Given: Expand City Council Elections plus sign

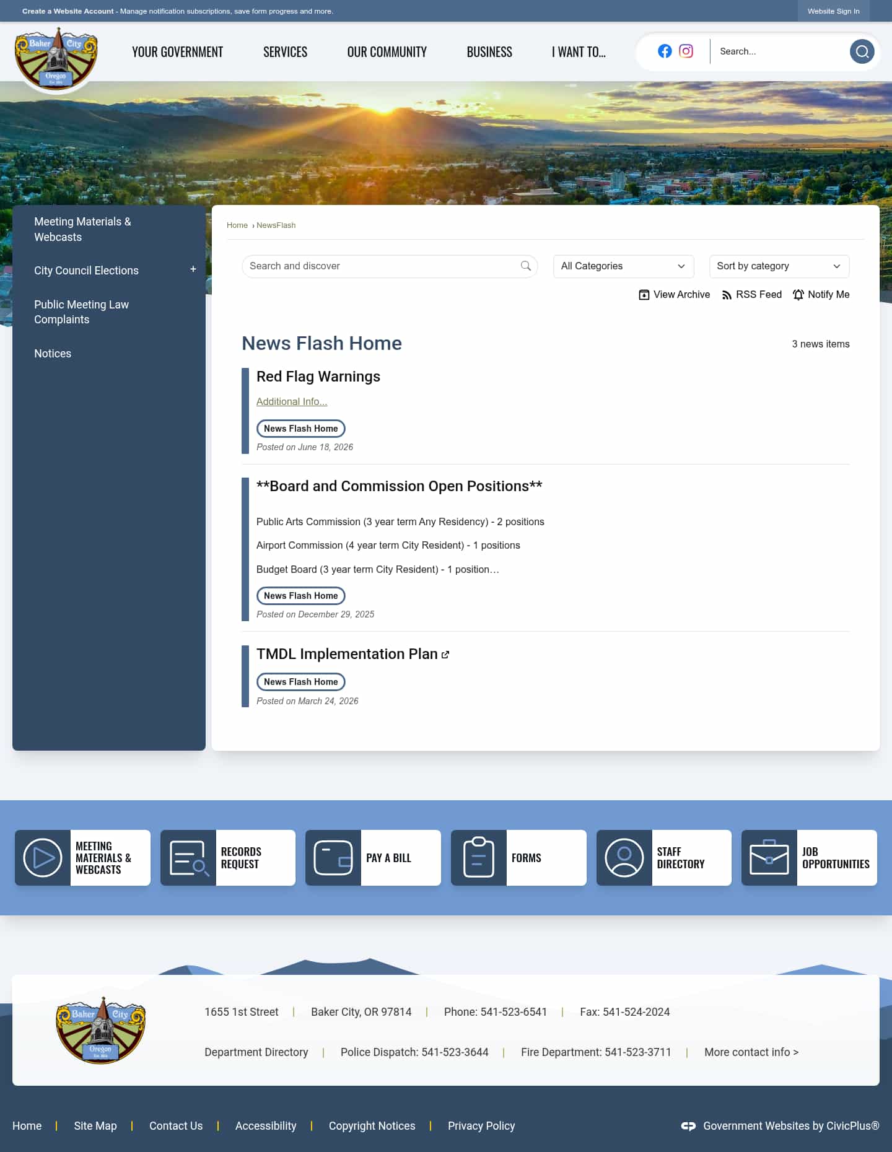Looking at the screenshot, I should click(x=193, y=269).
